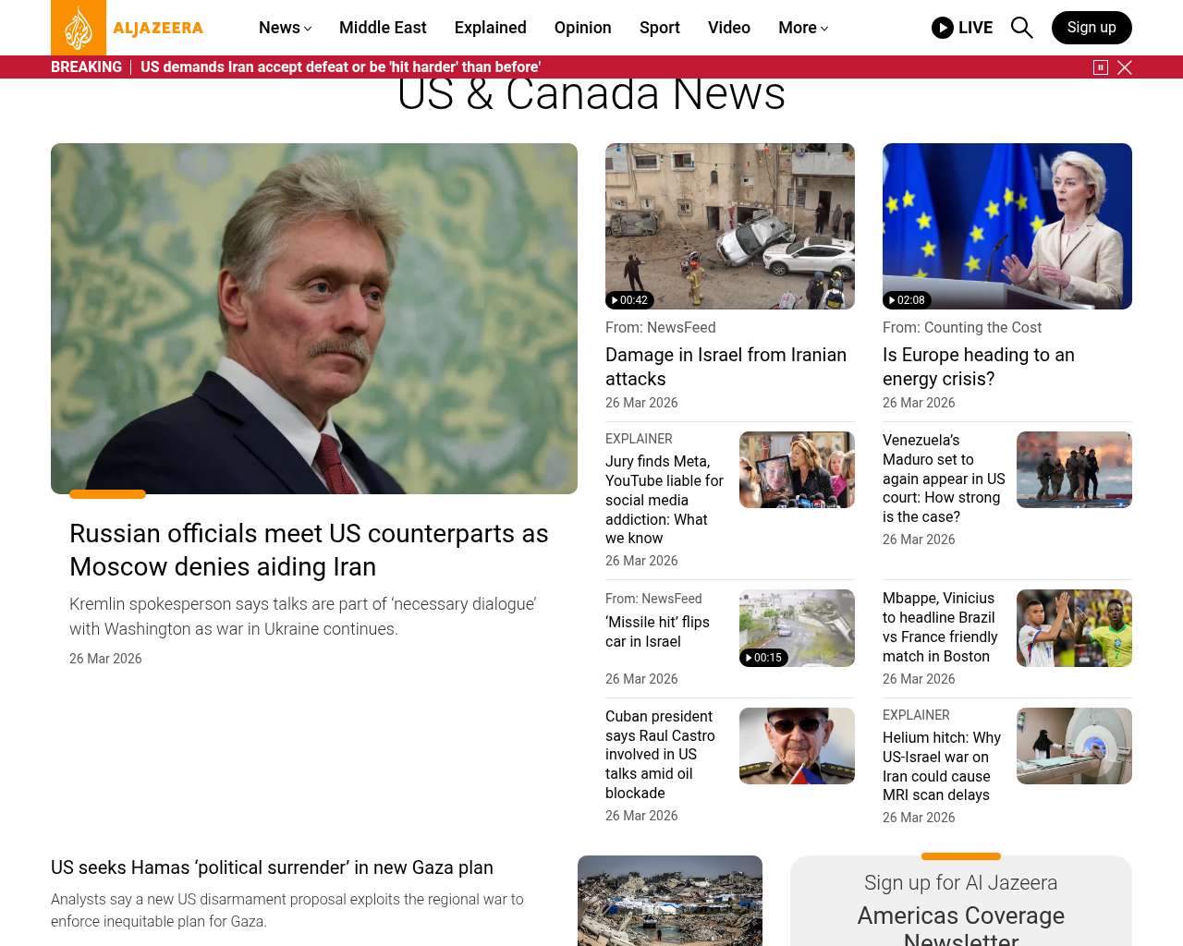Expand the News dropdown menu
1183x946 pixels.
[x=285, y=28]
